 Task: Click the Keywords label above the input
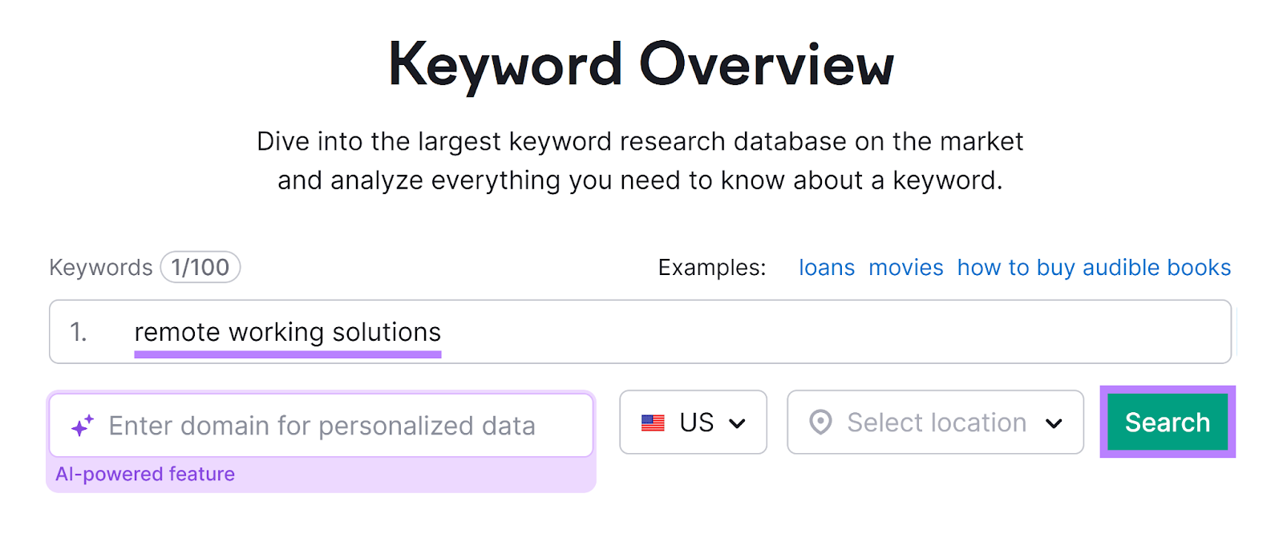pyautogui.click(x=101, y=267)
